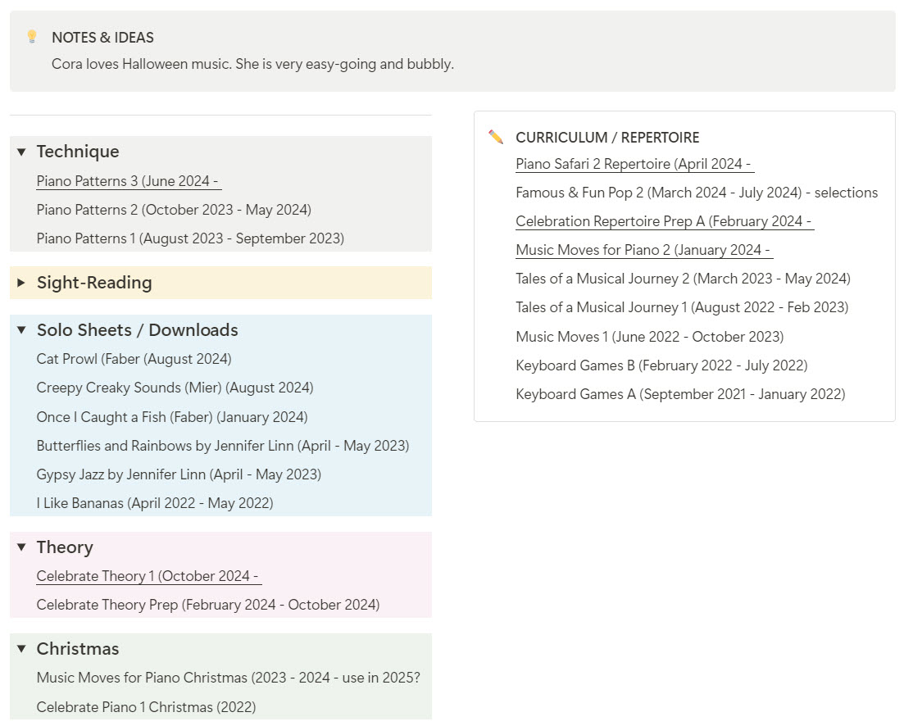Click the Solo Sheets / Downloads heading
This screenshot has width=904, height=726.
(x=137, y=330)
